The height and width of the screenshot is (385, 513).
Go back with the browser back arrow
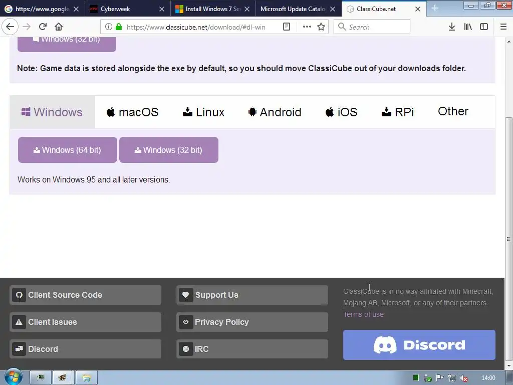10,27
